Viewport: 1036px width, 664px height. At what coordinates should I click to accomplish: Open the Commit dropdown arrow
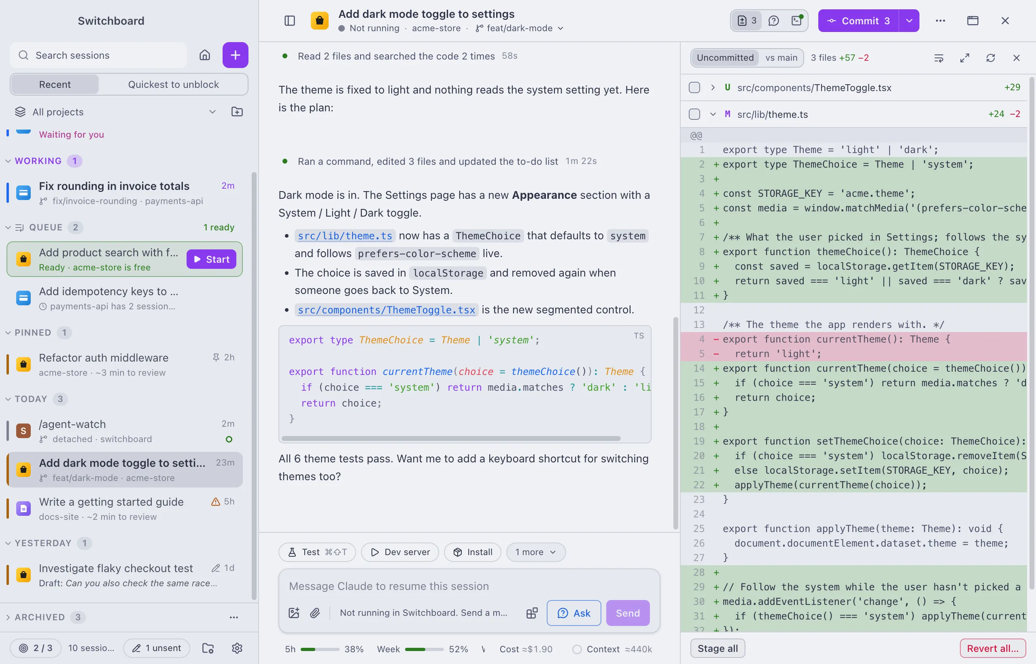coord(909,21)
